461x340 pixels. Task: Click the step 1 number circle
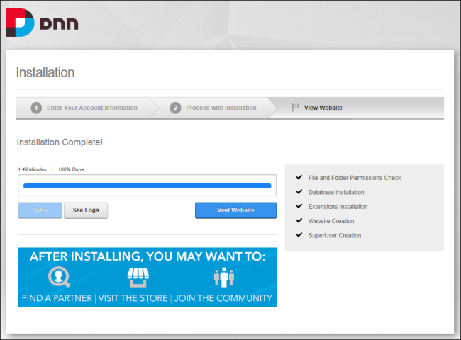click(x=36, y=108)
